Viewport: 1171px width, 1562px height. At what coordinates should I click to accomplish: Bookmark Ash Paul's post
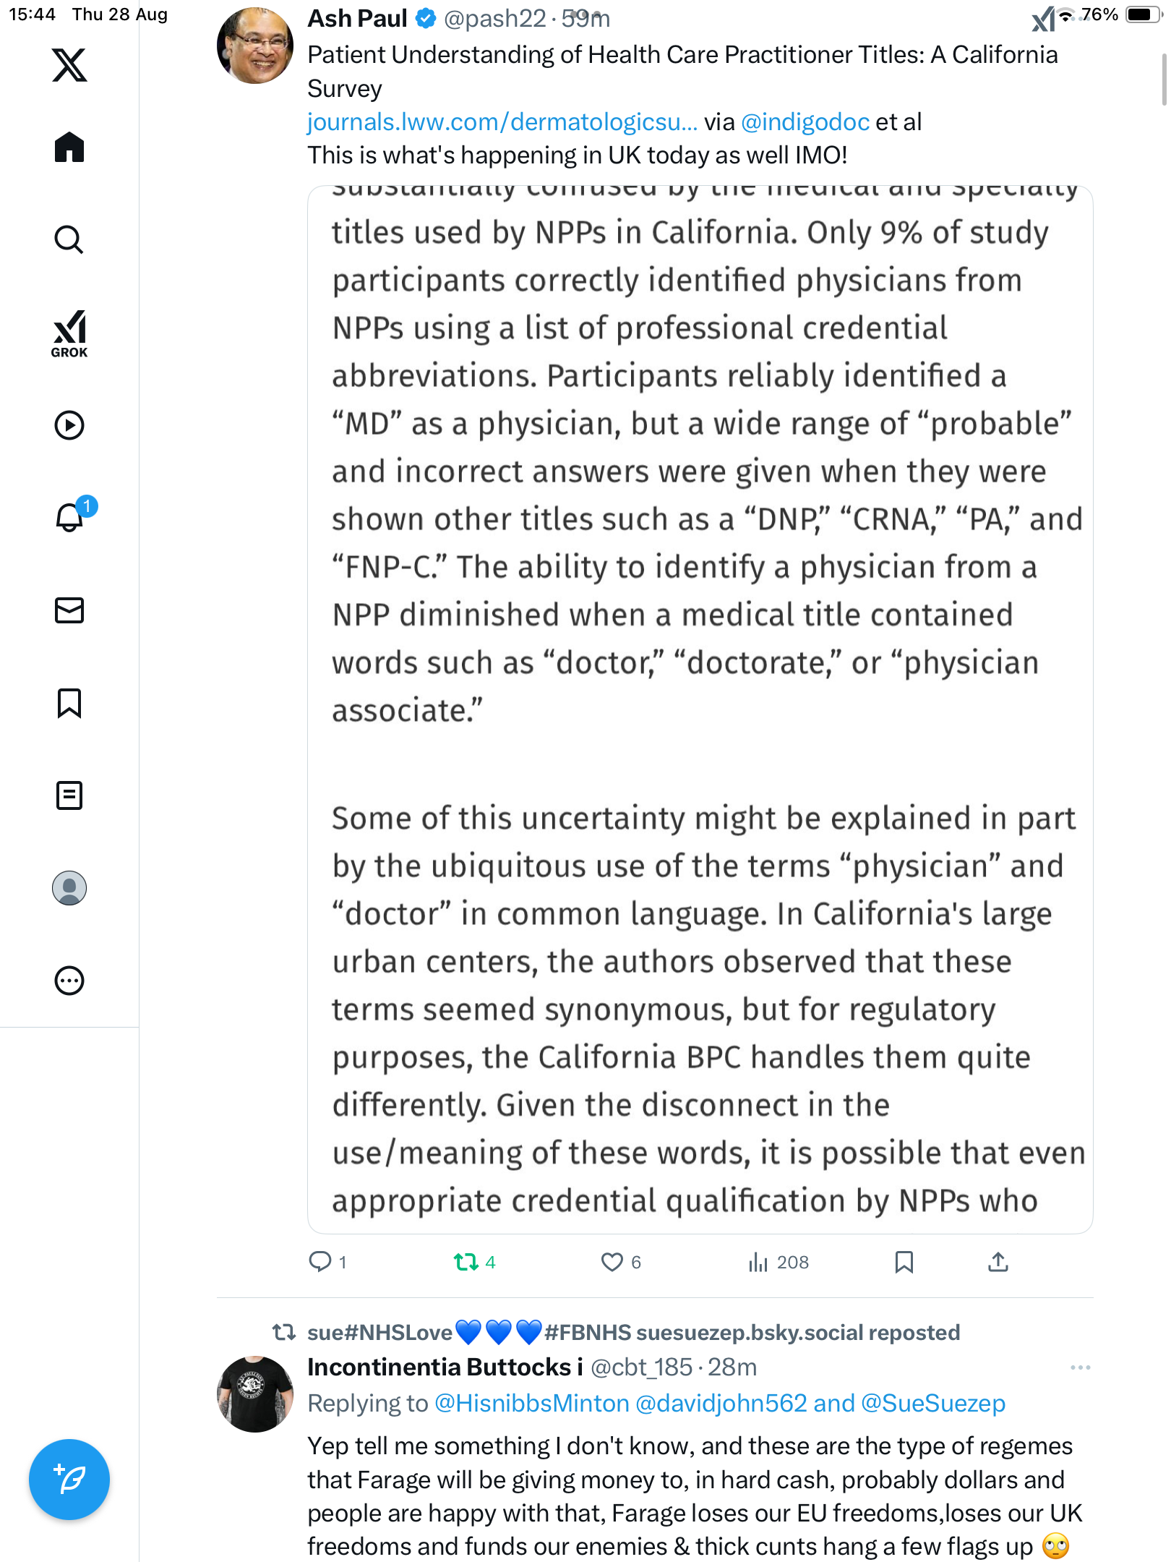click(904, 1262)
